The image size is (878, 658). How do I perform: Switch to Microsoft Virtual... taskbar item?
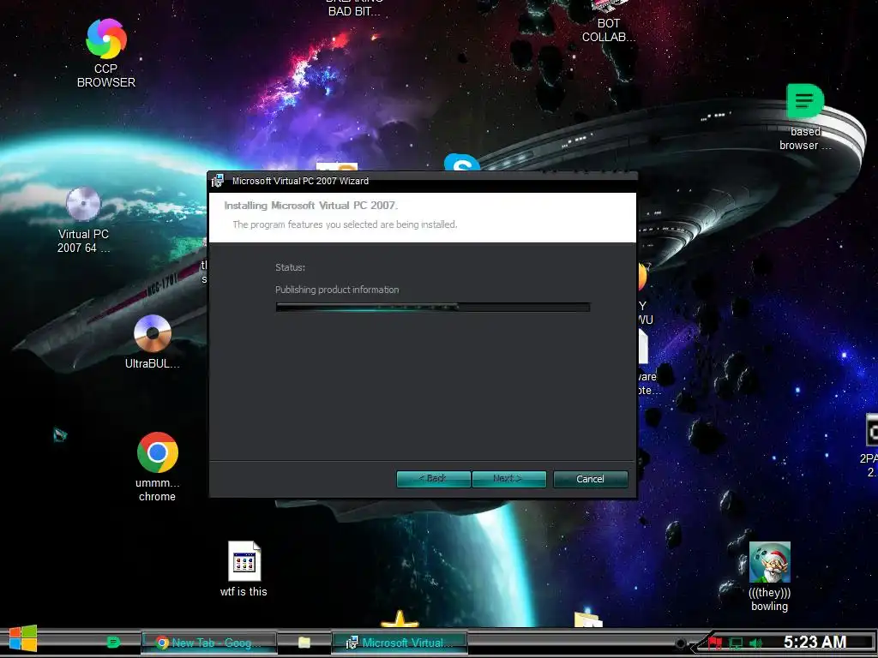pyautogui.click(x=400, y=643)
